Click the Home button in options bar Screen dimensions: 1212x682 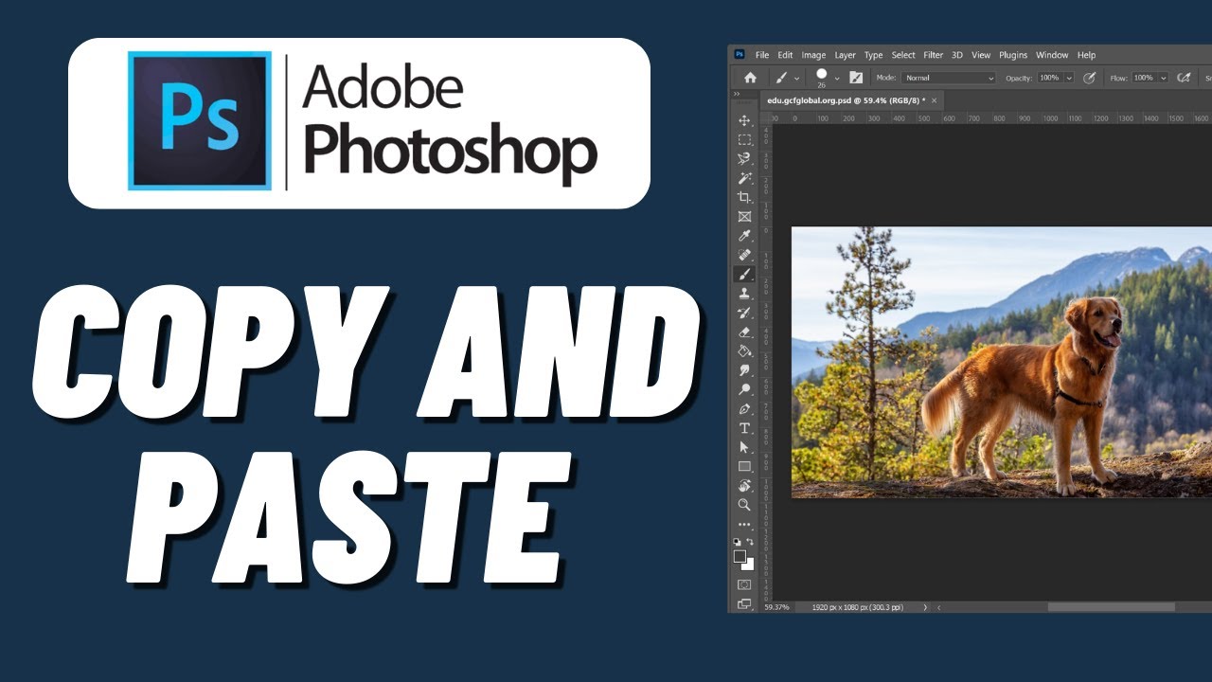[x=750, y=78]
